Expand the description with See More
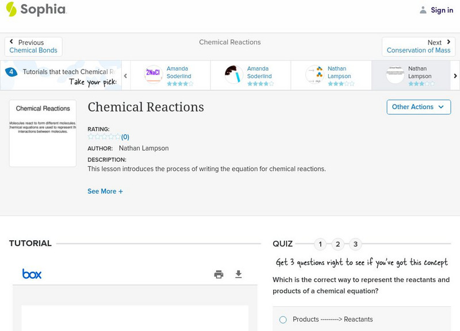Screen dimensions: 460x331 (x=105, y=191)
